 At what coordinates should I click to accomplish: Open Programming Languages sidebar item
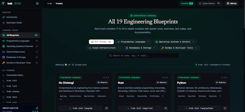point(20,41)
